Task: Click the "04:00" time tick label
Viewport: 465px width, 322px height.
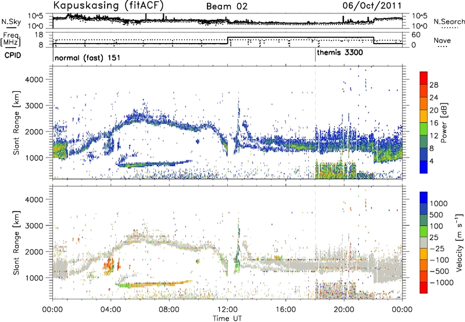Action: coord(111,310)
